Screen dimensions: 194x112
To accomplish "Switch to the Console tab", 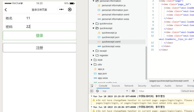I will click(x=103, y=86).
